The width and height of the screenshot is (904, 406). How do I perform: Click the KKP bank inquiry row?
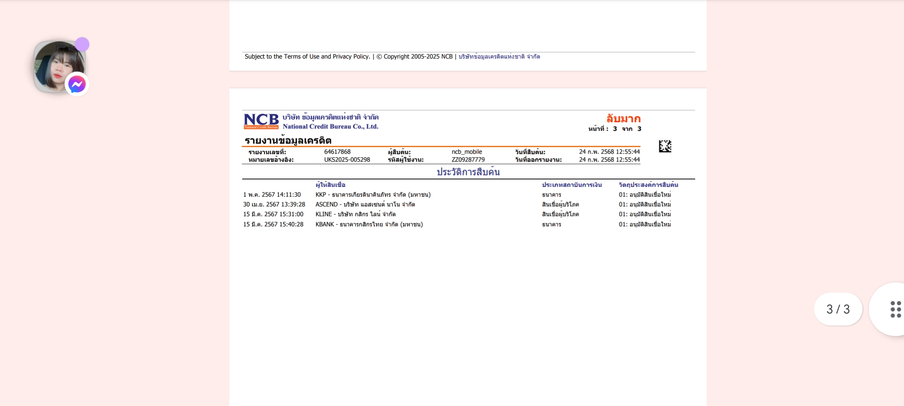tap(457, 195)
